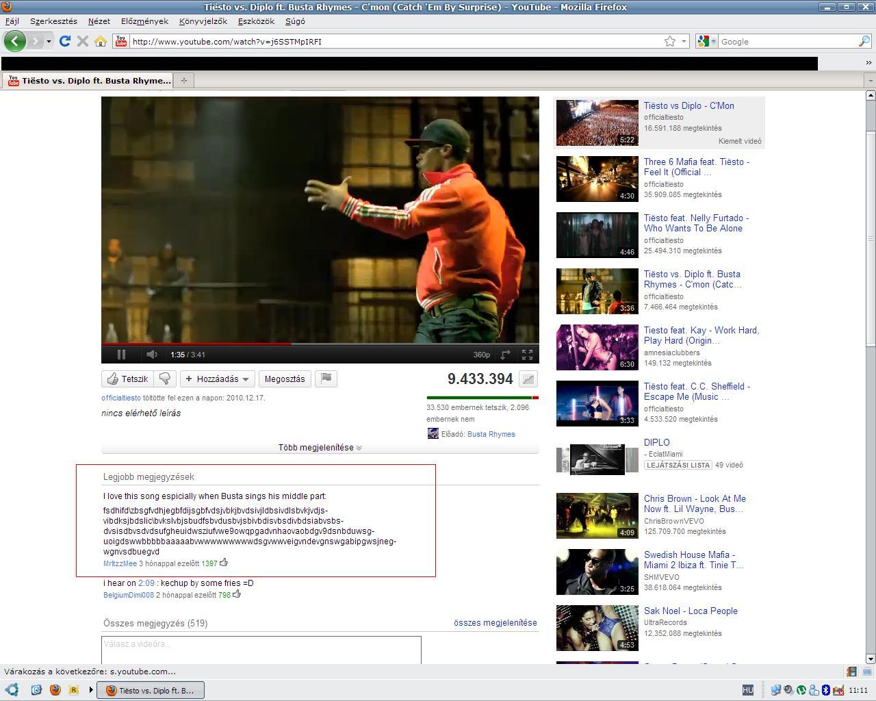Viewport: 876px width, 701px height.
Task: Like the video with Tetszik button
Action: pos(128,379)
